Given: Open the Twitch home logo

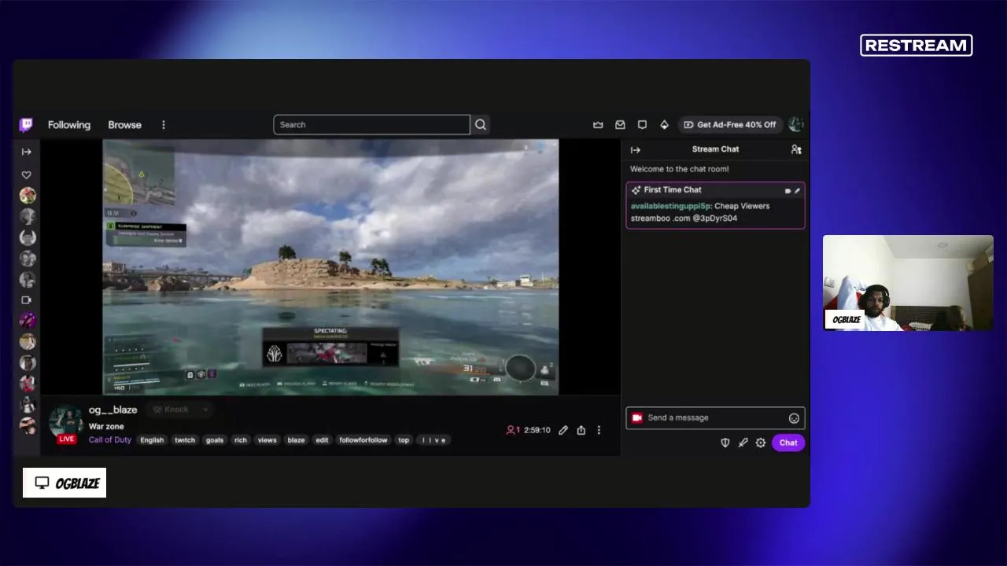Looking at the screenshot, I should point(26,124).
